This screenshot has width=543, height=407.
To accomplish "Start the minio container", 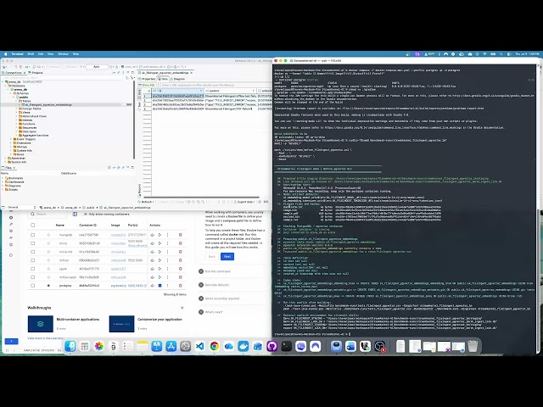I will (160, 243).
